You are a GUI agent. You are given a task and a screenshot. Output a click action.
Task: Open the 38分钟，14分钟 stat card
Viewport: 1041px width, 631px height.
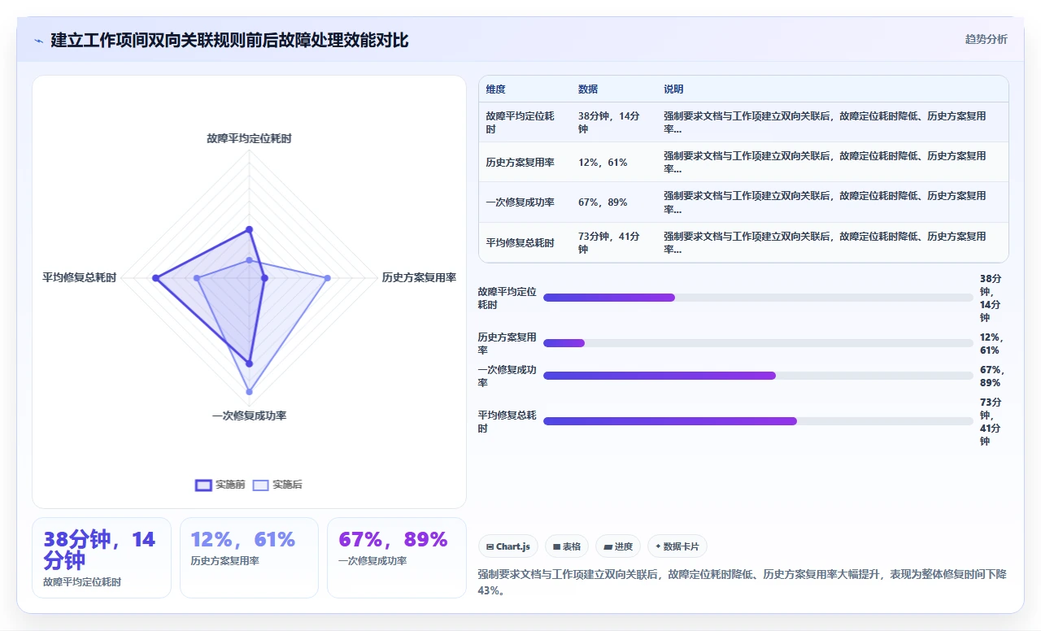(x=102, y=558)
